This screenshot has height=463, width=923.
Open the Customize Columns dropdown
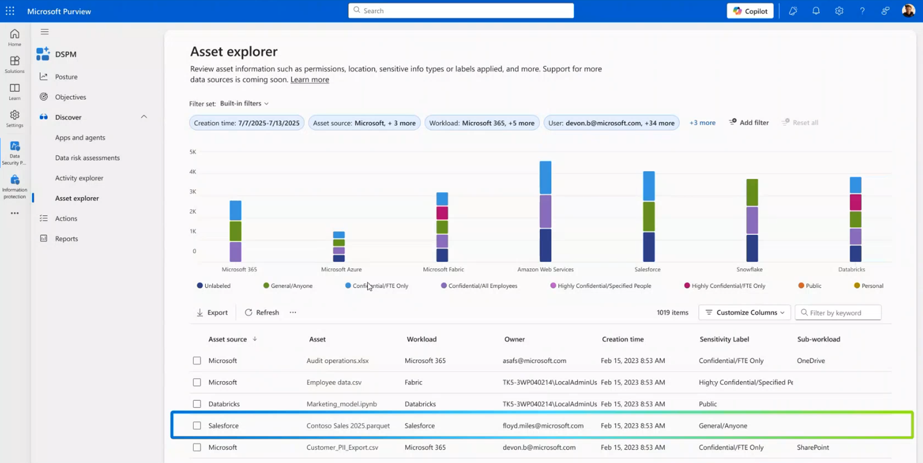click(x=744, y=312)
